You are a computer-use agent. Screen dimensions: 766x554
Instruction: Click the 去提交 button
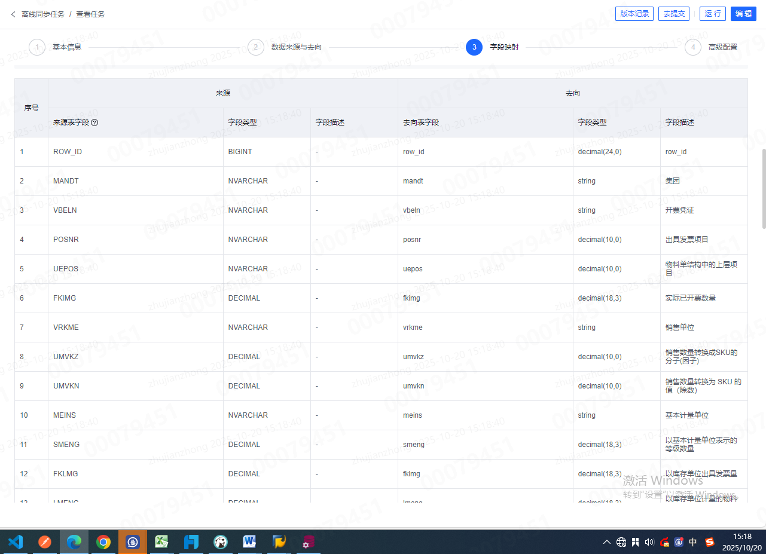click(674, 14)
